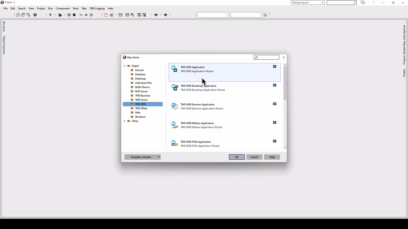The width and height of the screenshot is (408, 229).
Task: Open the Run button dropdown arrow
Action: [x=55, y=15]
